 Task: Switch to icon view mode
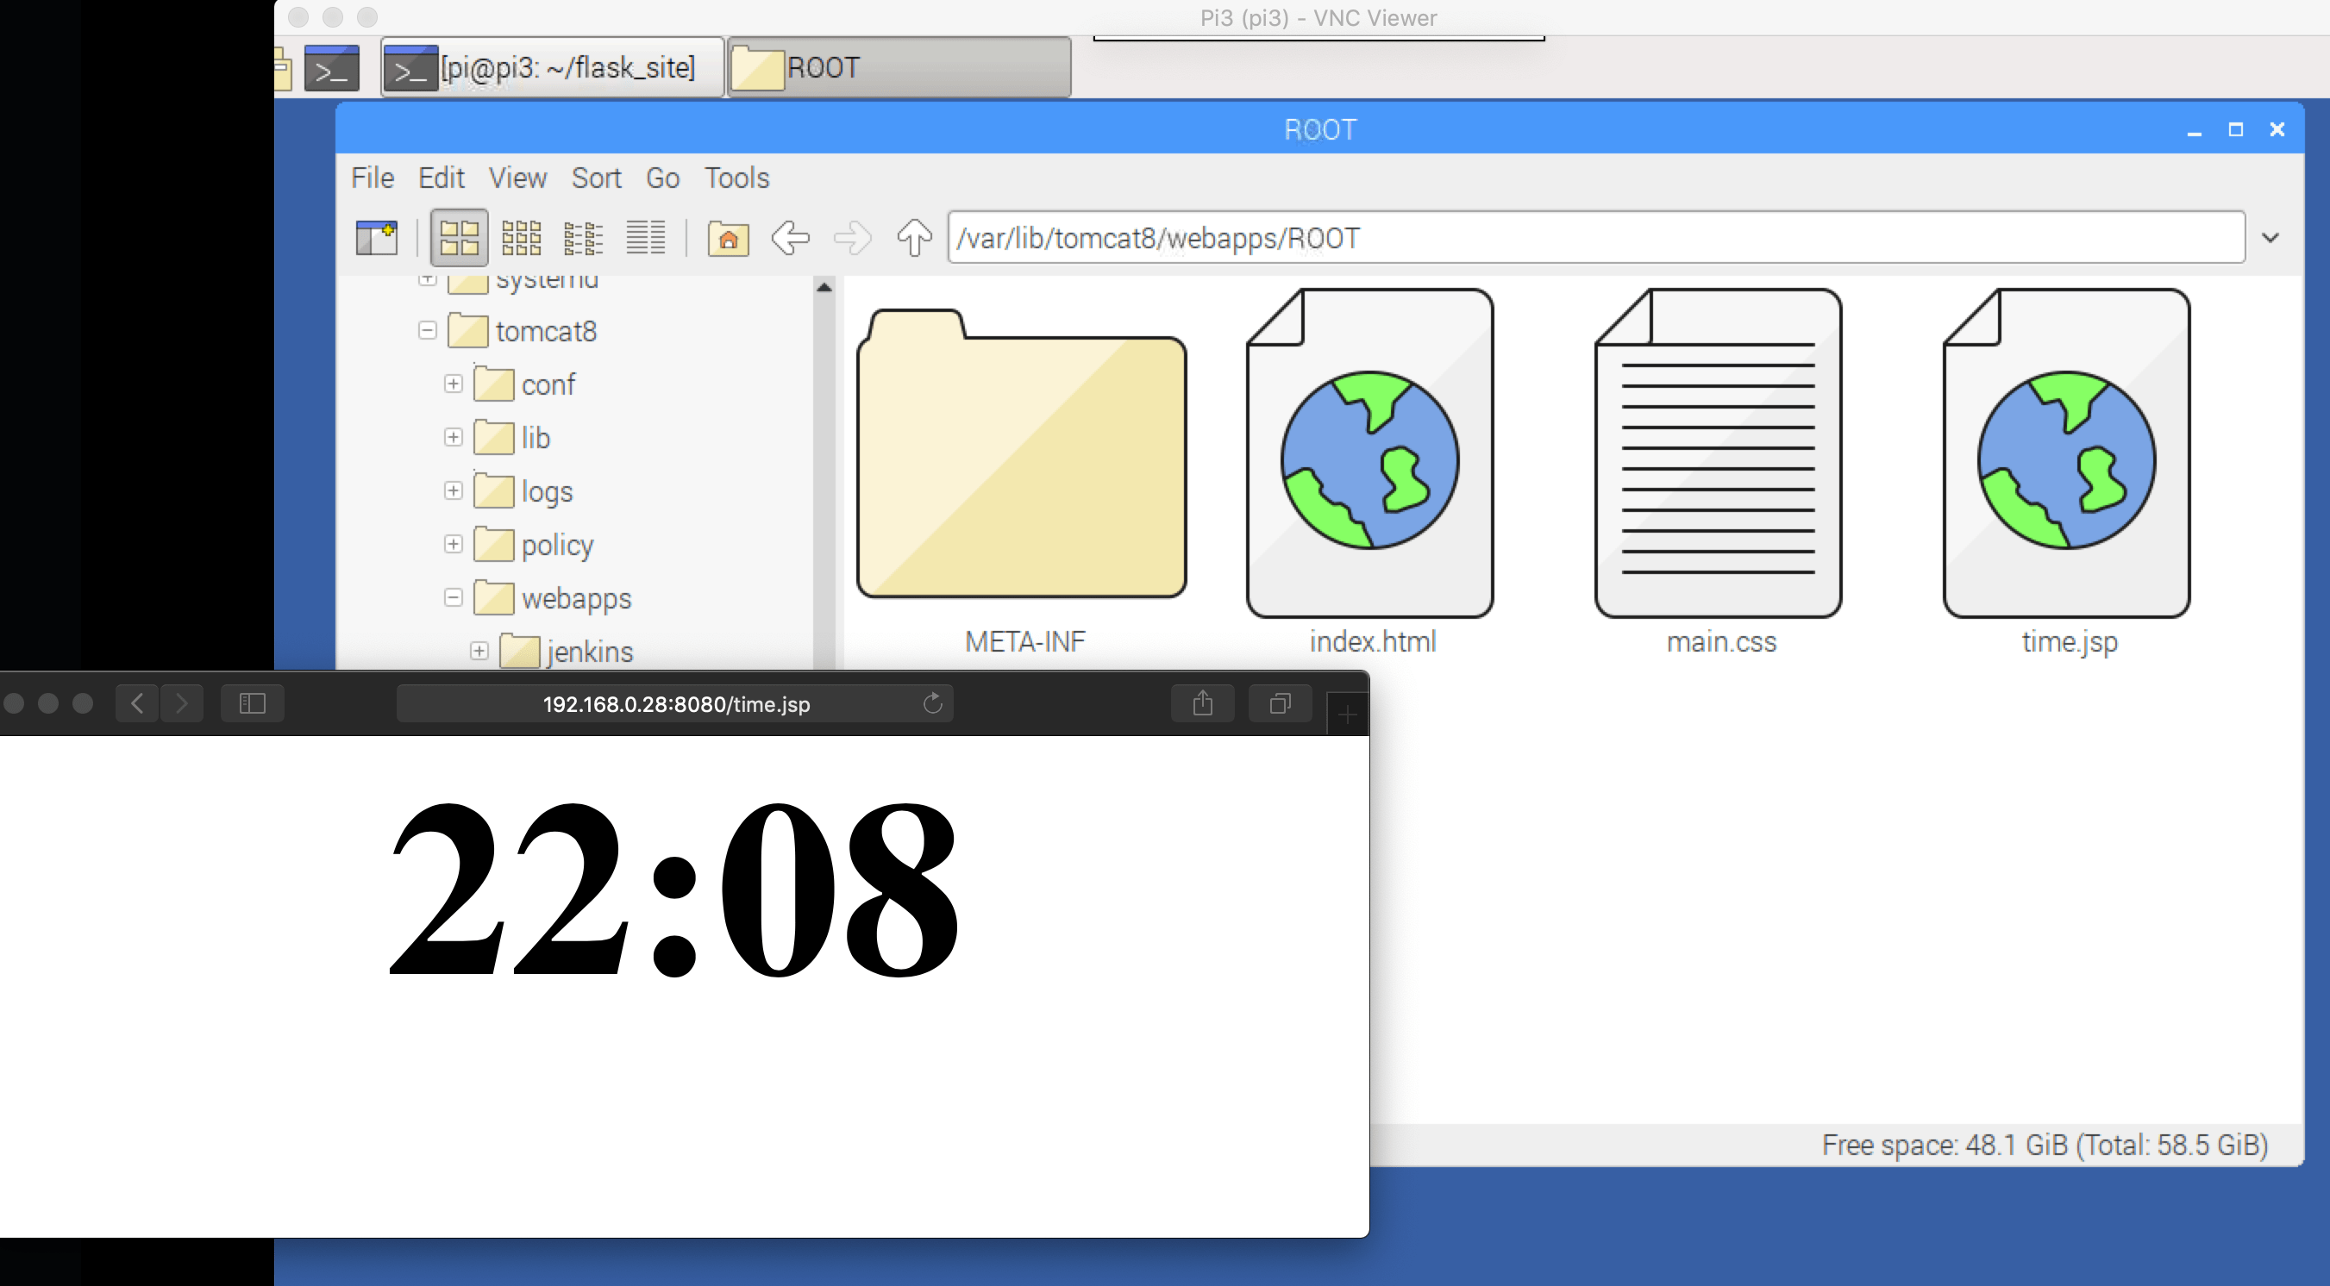pyautogui.click(x=459, y=237)
